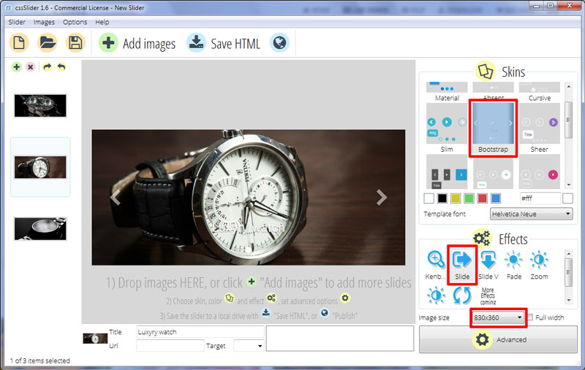Create a new slider project
This screenshot has width=585, height=370.
[x=20, y=43]
